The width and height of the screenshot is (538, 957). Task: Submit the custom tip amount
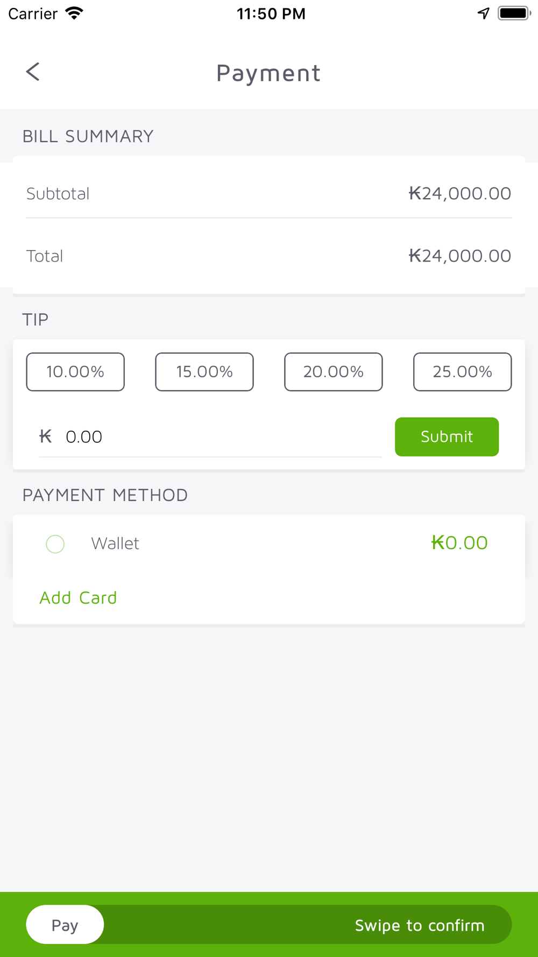[x=447, y=437]
